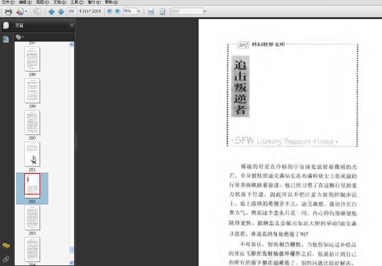Open the Comments panel icon in sidebar
382x266 pixels.
pos(6,246)
